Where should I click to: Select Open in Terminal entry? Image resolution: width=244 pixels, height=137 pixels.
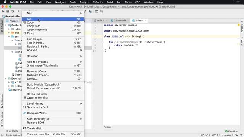[x=53, y=98]
